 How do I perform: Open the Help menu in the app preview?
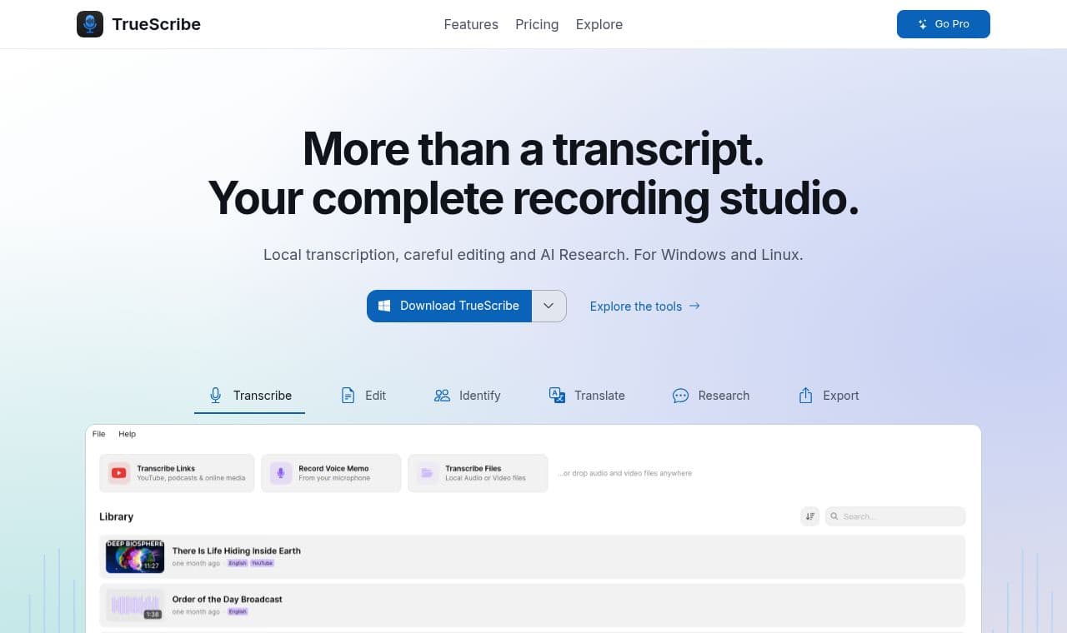pos(127,434)
